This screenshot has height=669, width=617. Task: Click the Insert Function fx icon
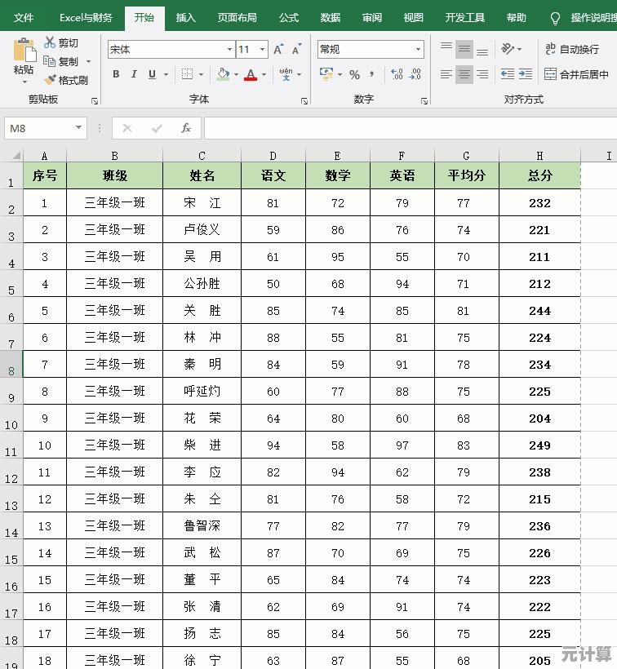(x=186, y=128)
